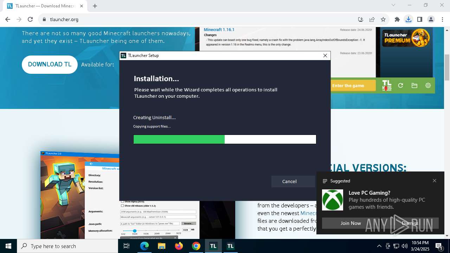Open File Explorer from taskbar

point(161,246)
